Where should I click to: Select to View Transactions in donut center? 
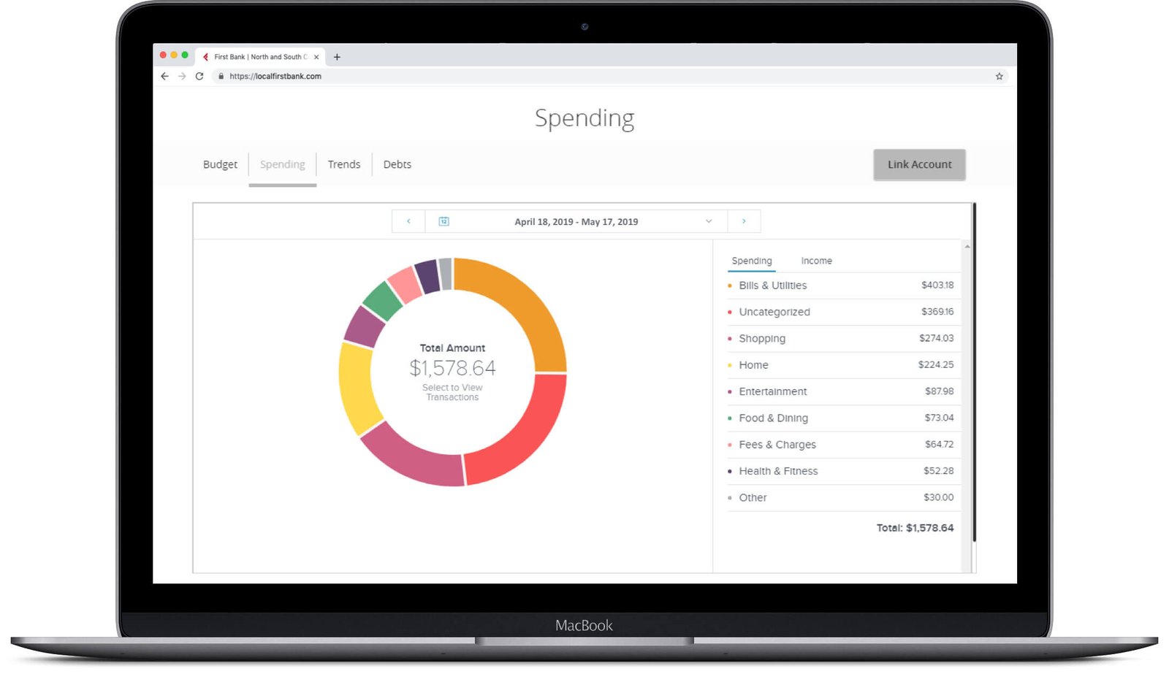pos(453,393)
